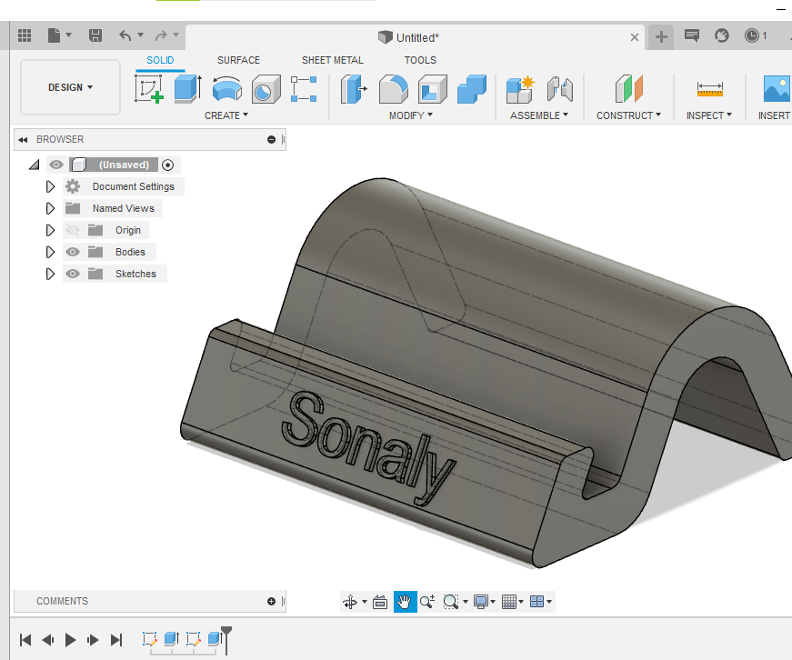This screenshot has width=792, height=660.
Task: Switch to the SURFACE tab
Action: tap(238, 60)
